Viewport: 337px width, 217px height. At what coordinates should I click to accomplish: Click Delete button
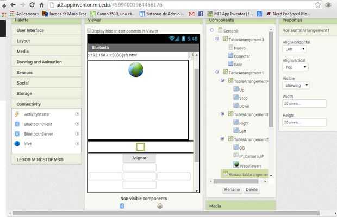(252, 189)
